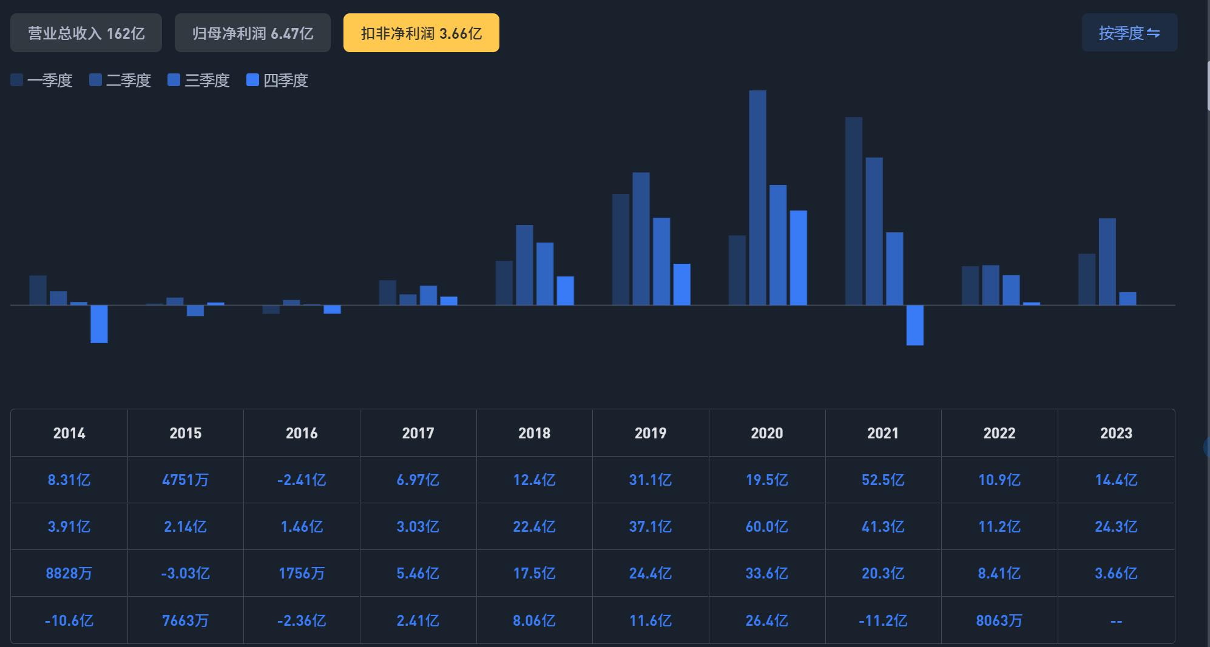Viewport: 1210px width, 647px height.
Task: Click the tallest 2020 second-quarter bar
Action: pyautogui.click(x=758, y=198)
